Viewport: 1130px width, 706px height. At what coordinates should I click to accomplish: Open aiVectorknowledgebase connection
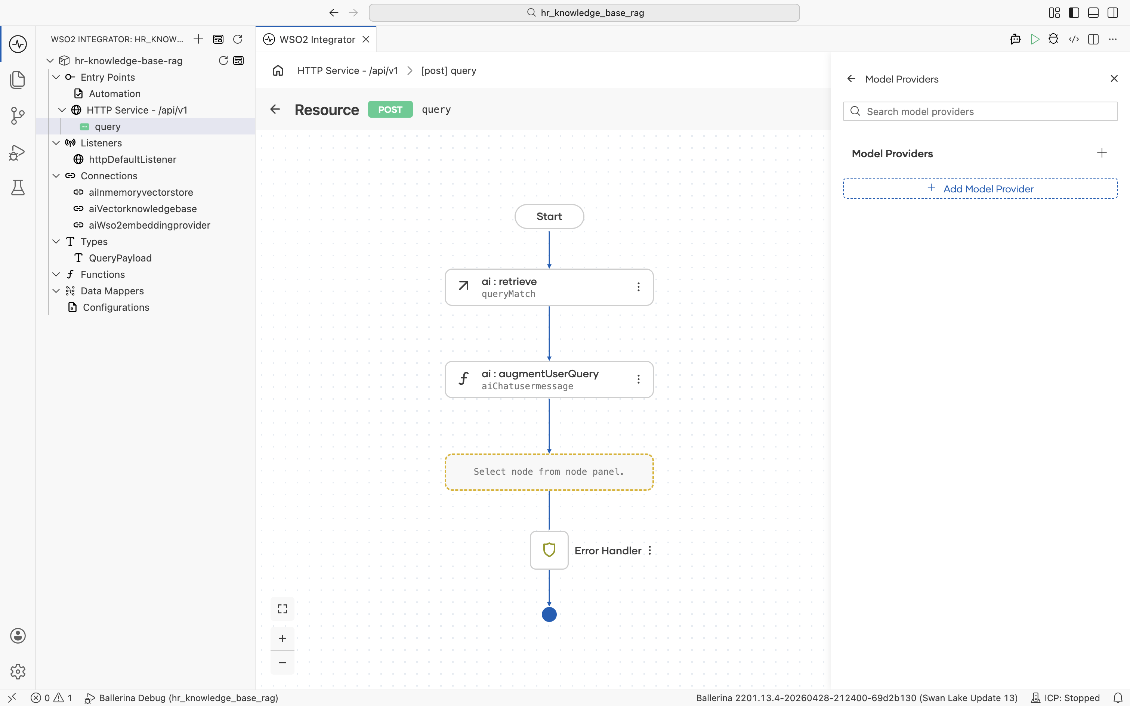click(142, 209)
